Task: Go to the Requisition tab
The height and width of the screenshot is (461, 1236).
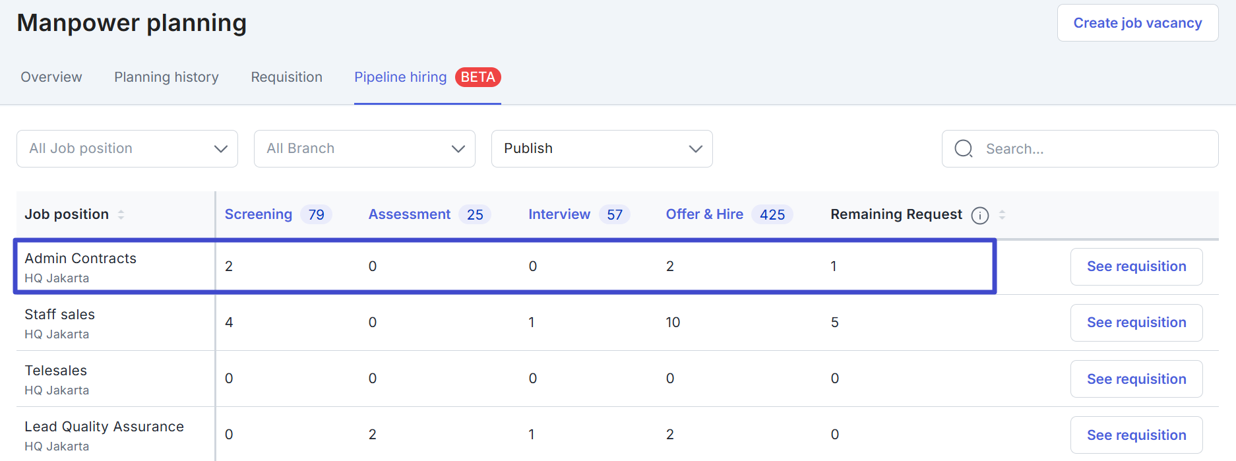Action: coord(286,77)
